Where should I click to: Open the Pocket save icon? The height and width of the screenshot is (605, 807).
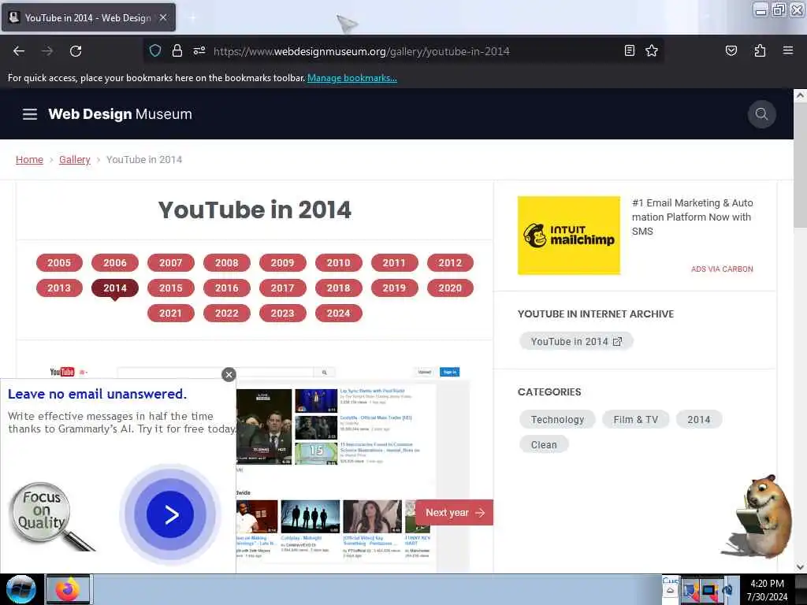tap(731, 50)
